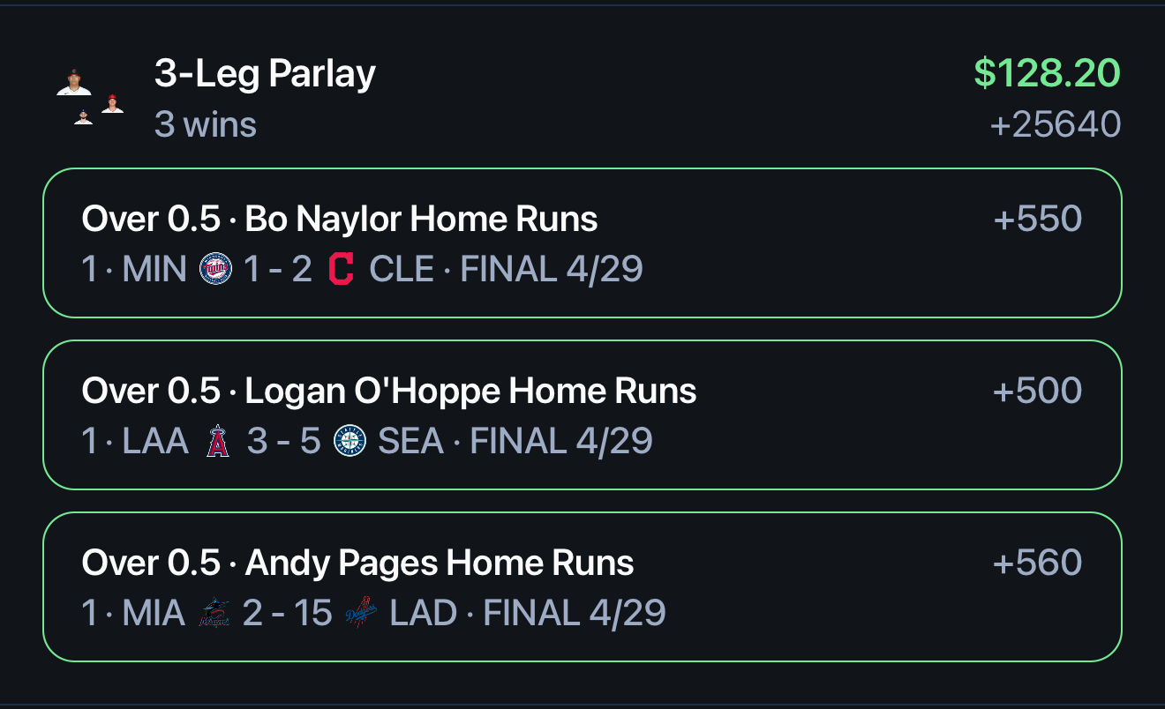Open the Bo Naylor Home Runs leg
The image size is (1165, 709).
coord(582,243)
